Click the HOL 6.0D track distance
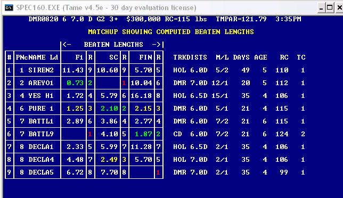The width and height of the screenshot is (343, 198). coord(190,70)
